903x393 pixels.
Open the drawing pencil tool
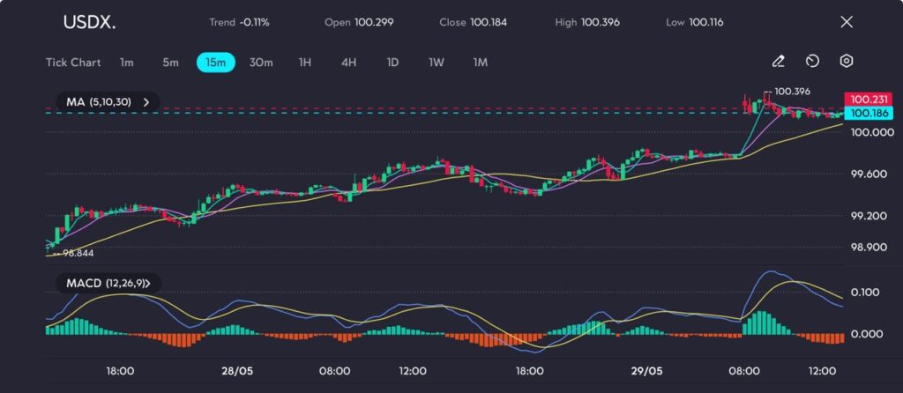point(778,62)
